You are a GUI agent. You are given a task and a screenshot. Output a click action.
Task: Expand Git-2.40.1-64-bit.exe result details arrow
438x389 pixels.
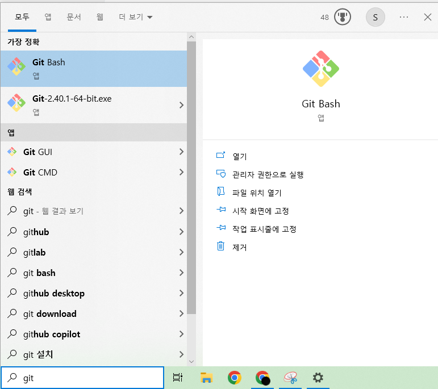(181, 105)
